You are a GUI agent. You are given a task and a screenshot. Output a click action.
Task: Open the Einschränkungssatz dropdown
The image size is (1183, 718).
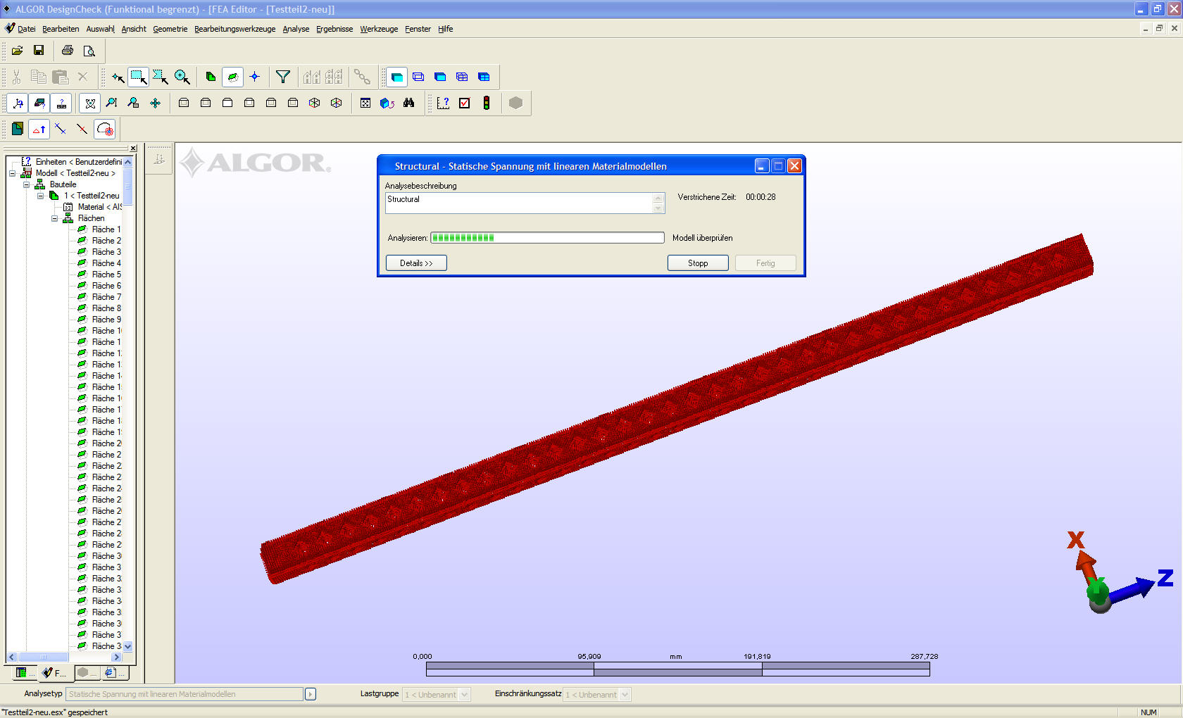pyautogui.click(x=625, y=695)
